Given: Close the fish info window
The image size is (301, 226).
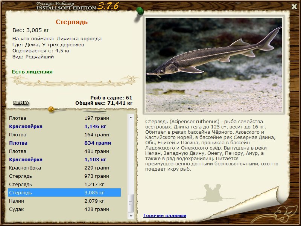Looking at the screenshot, I should point(294,7).
